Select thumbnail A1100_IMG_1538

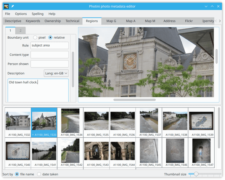coord(175,122)
